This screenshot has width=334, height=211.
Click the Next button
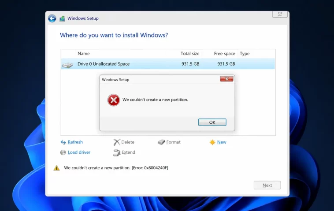(267, 185)
